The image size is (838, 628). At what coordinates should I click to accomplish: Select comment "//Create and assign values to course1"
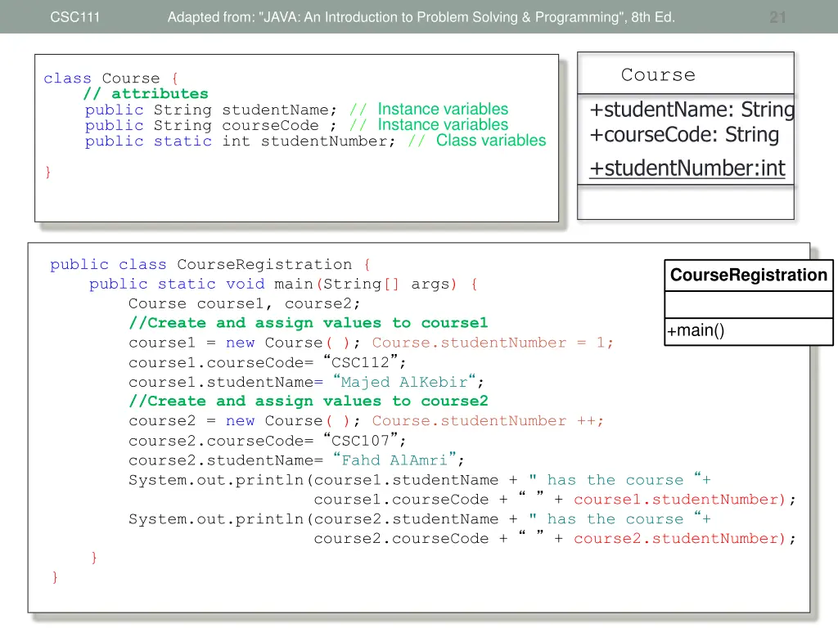point(309,323)
